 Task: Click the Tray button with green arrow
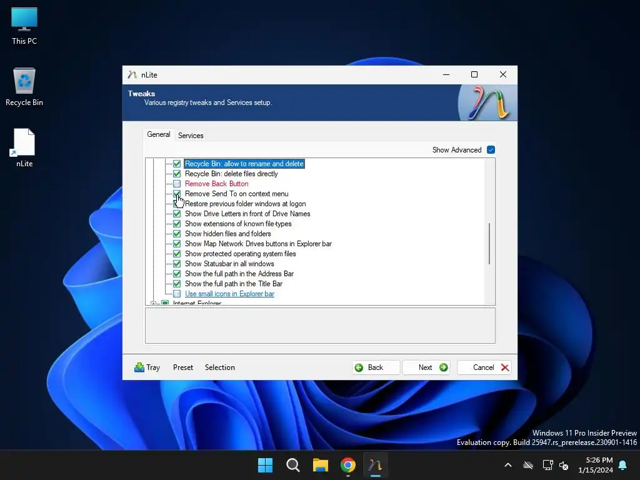[x=147, y=367]
